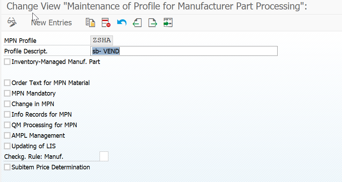Click the Profile Descript. text field

pos(184,51)
